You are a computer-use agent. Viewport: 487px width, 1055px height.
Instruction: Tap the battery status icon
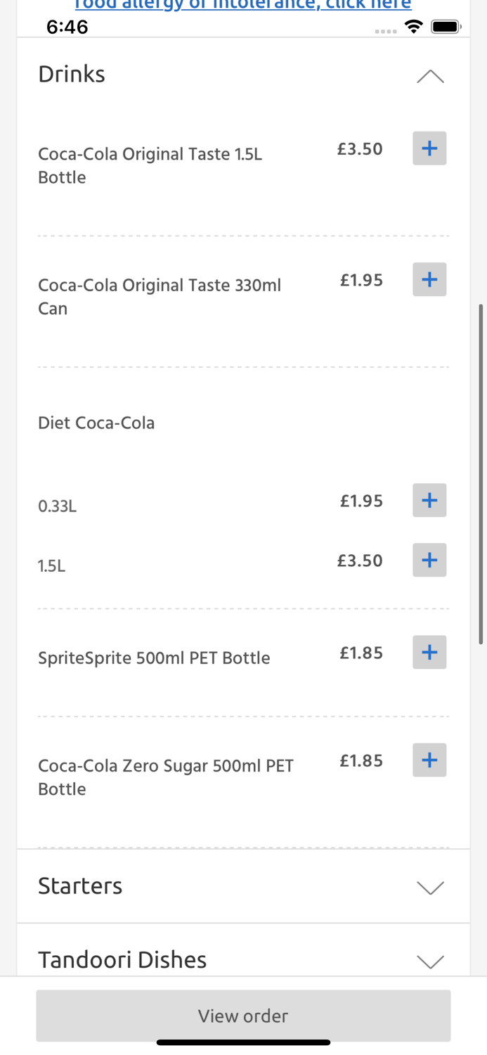(446, 27)
